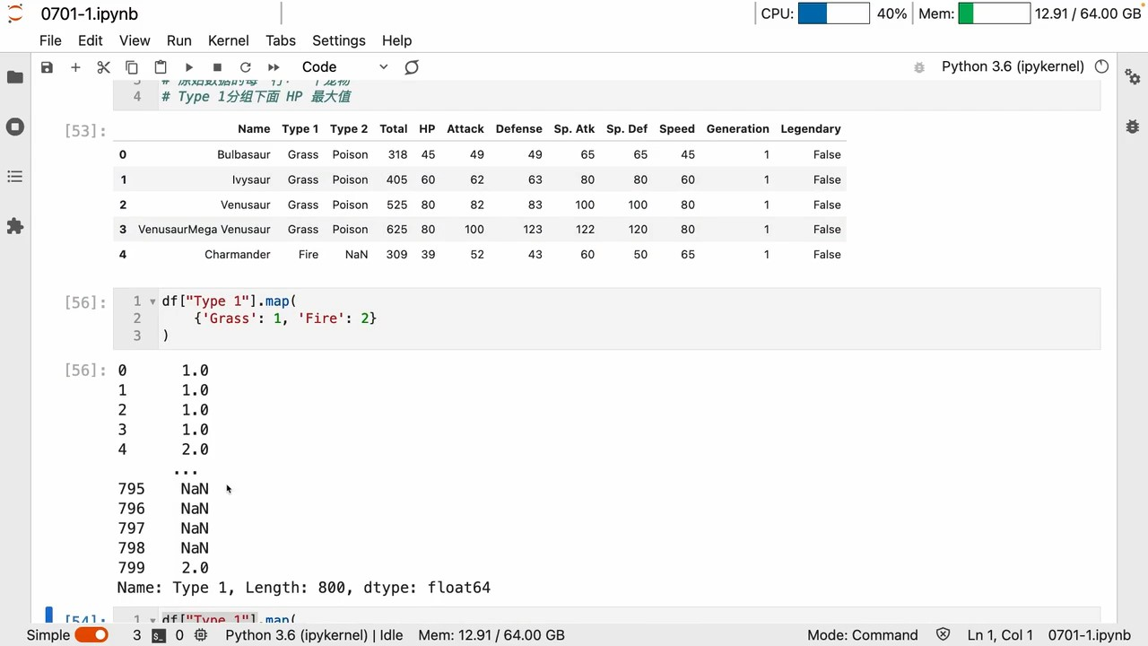
Task: Click inside code cell 56 editor
Action: (628, 319)
